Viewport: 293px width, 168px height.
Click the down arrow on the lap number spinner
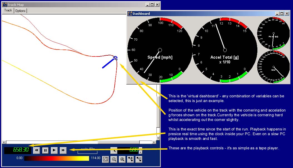[x=141, y=152]
